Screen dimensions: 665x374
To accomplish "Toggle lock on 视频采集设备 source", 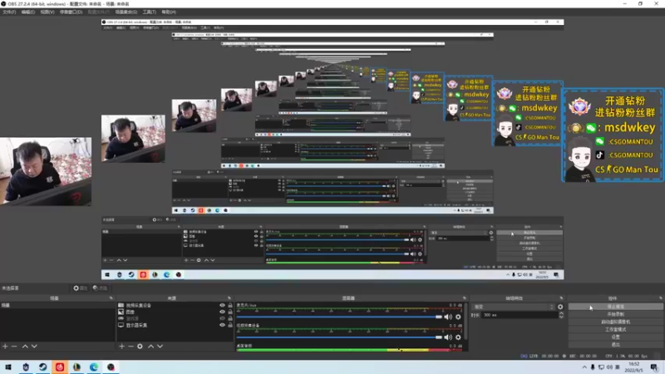I will click(230, 305).
